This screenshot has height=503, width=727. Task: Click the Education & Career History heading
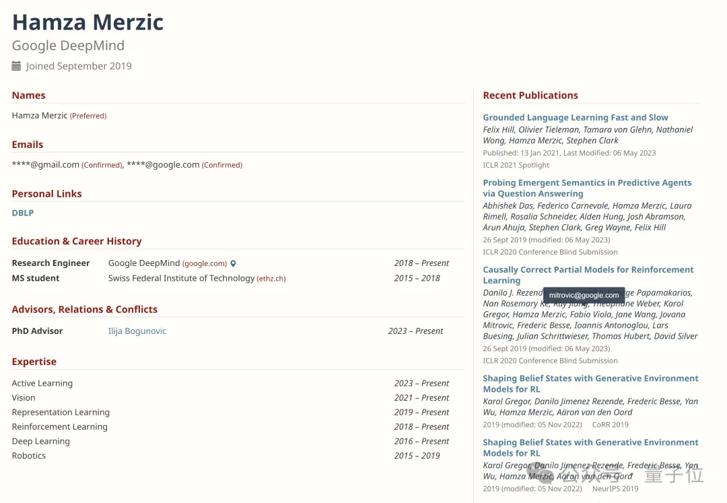tap(77, 241)
